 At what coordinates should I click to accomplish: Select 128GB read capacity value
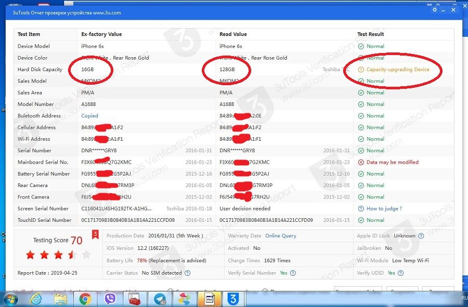(227, 70)
